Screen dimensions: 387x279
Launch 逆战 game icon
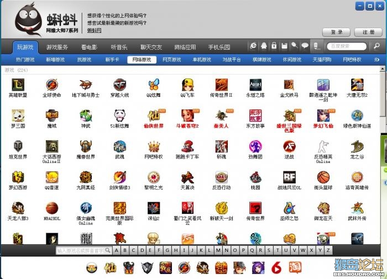click(289, 146)
